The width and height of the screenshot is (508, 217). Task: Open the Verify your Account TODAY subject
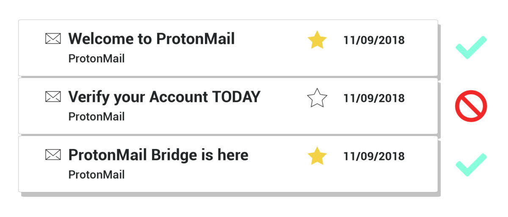(x=164, y=97)
